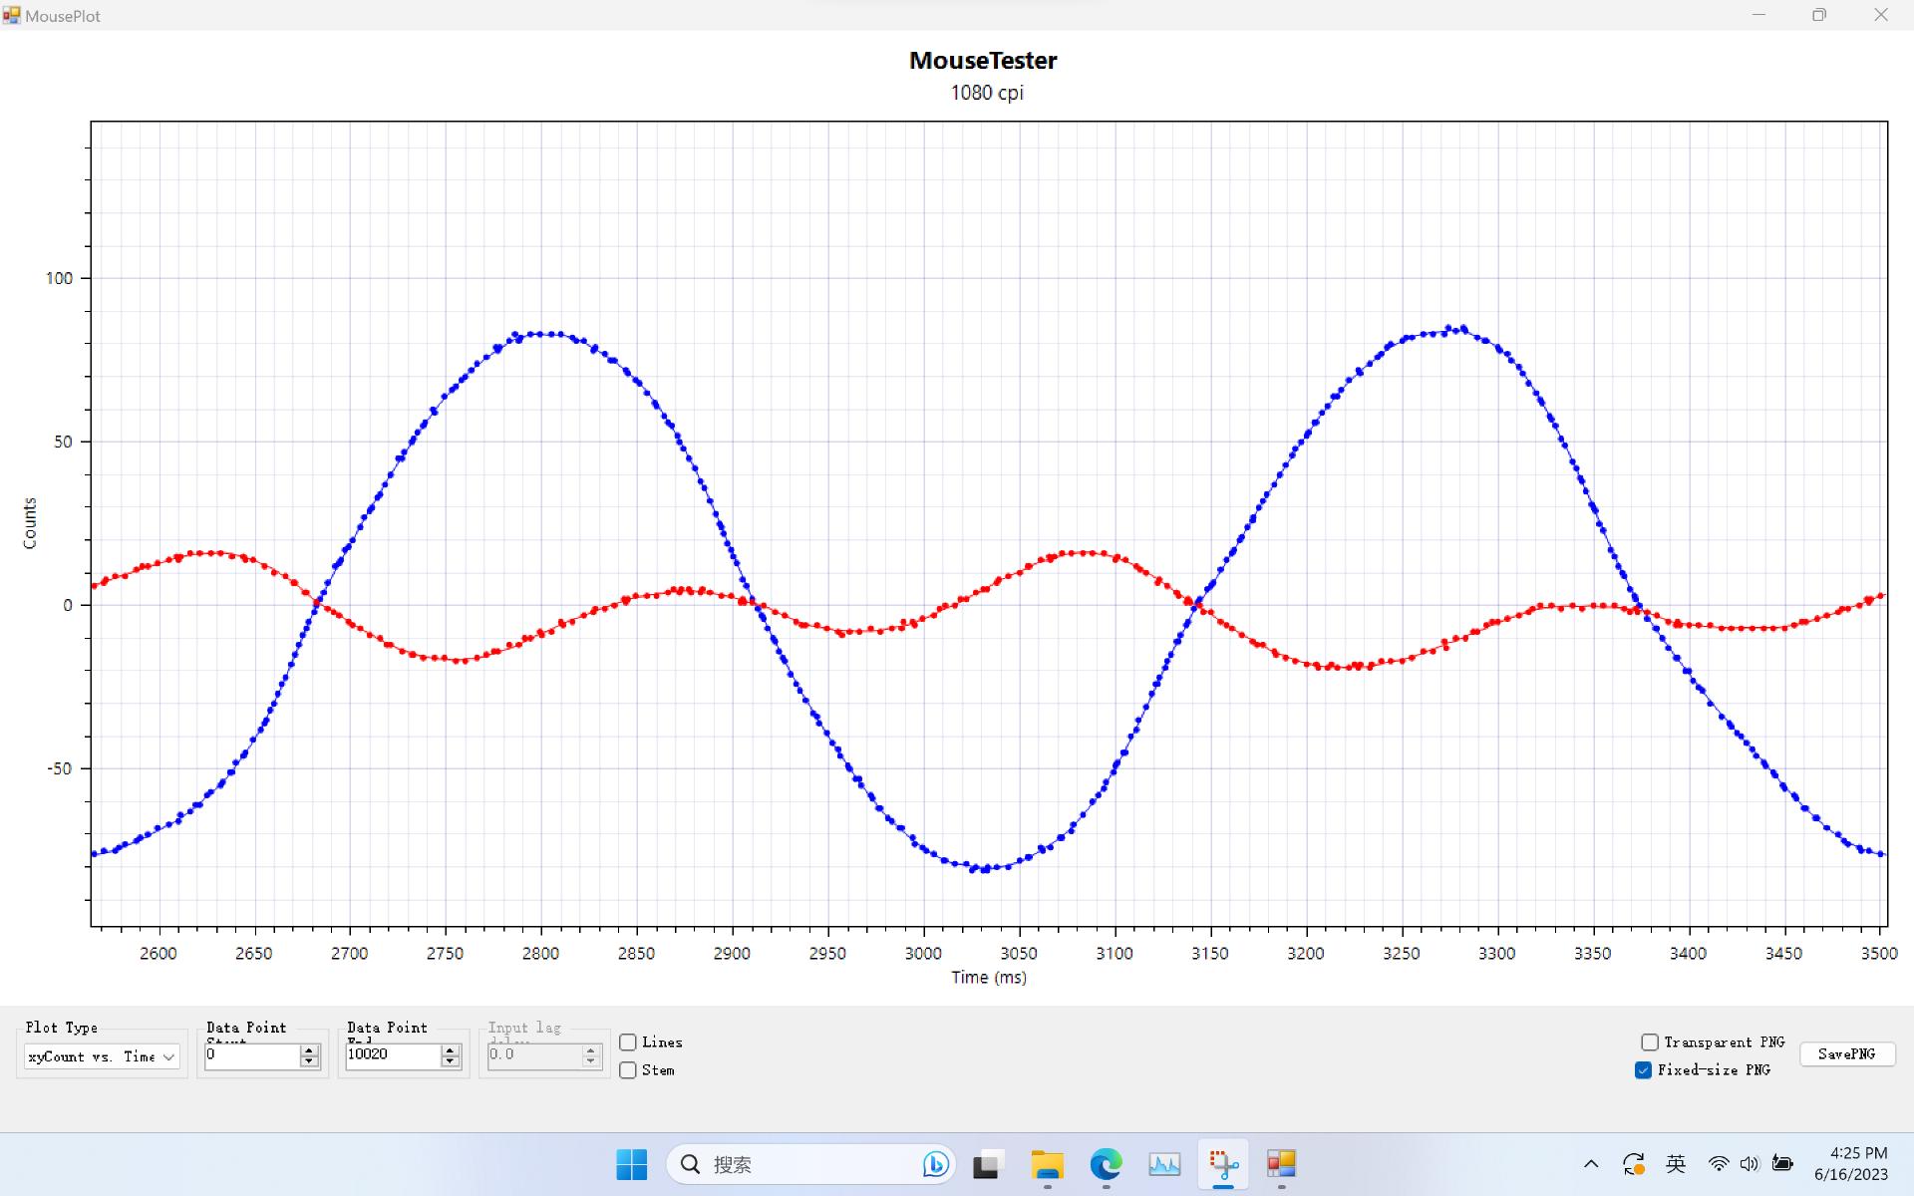The width and height of the screenshot is (1914, 1196).
Task: Show hidden system tray icons
Action: pyautogui.click(x=1591, y=1164)
